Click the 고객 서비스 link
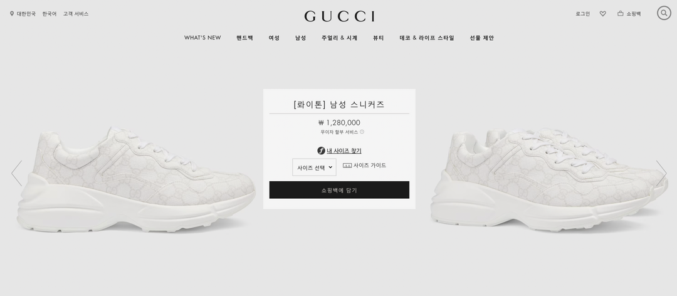The image size is (677, 296). click(76, 14)
